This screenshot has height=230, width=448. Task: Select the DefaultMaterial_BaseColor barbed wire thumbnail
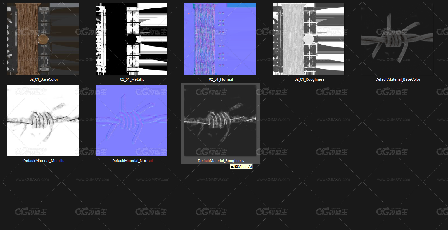coord(397,39)
